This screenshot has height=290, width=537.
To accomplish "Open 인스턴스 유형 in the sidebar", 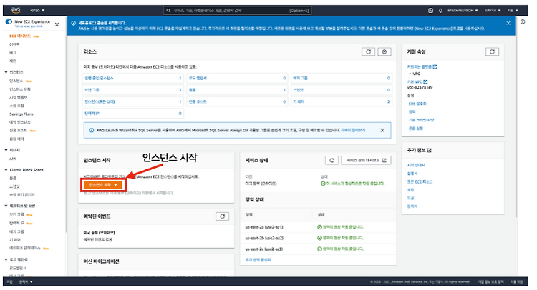I will coord(20,89).
